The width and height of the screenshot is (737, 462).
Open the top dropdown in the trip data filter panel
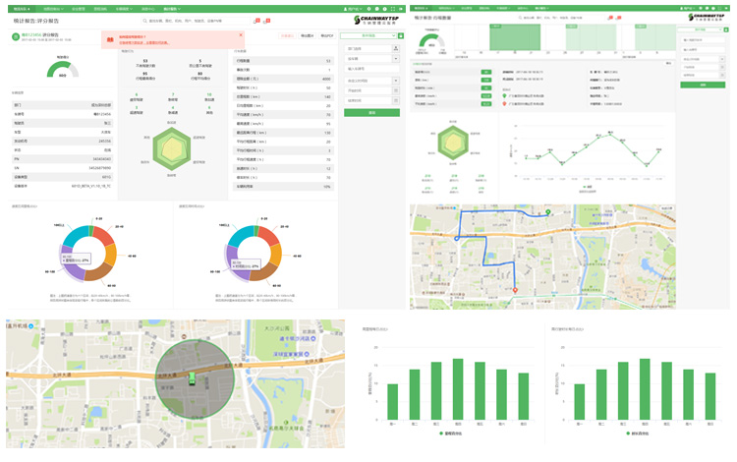click(x=702, y=29)
